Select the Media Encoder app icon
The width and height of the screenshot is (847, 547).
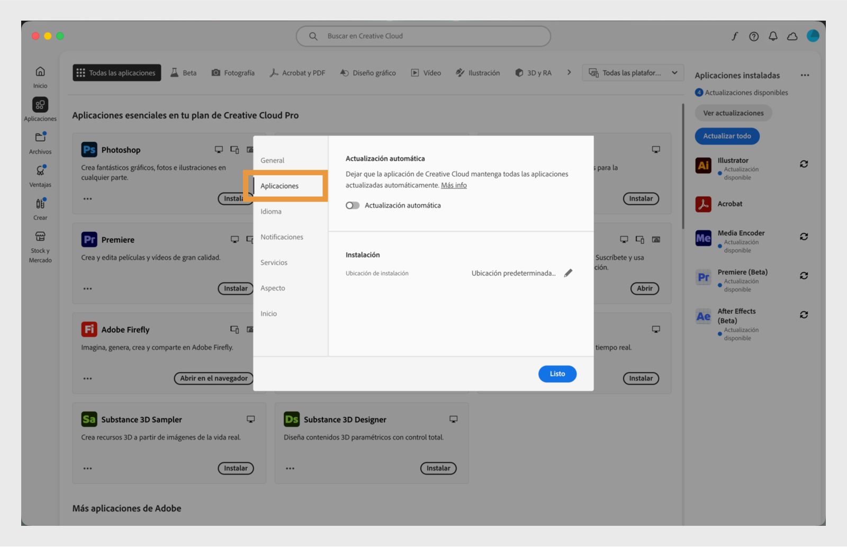703,238
